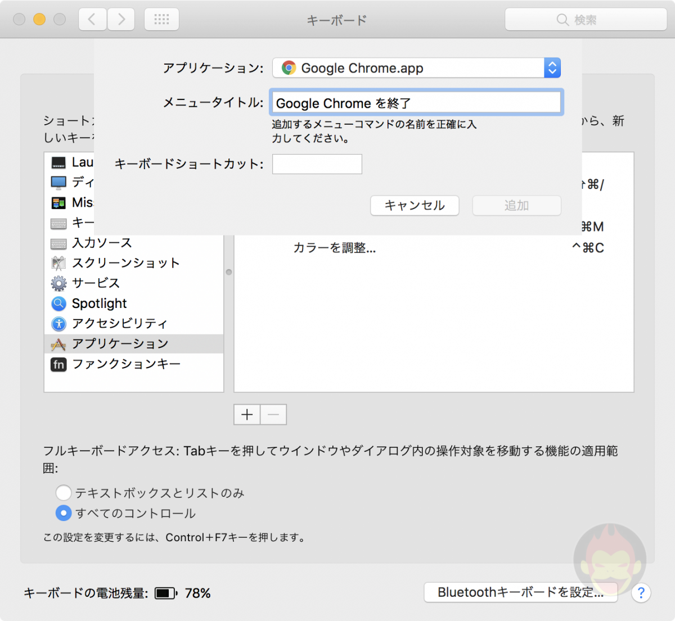Open help via the question mark icon
Image resolution: width=675 pixels, height=621 pixels.
(x=641, y=593)
